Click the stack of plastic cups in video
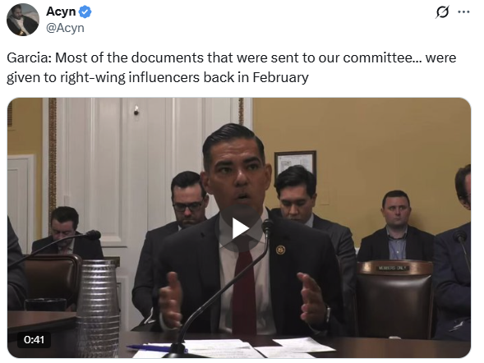484x363 pixels. (x=98, y=309)
